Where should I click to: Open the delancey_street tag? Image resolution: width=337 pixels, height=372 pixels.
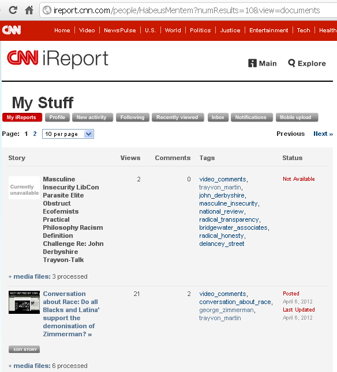[x=222, y=244]
